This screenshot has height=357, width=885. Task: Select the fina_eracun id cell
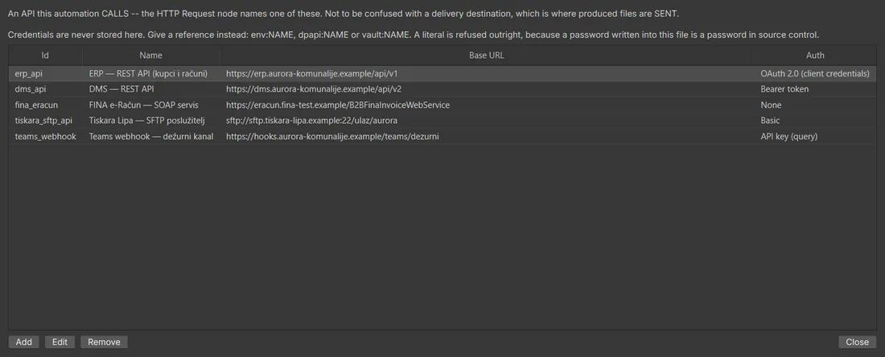click(x=45, y=105)
